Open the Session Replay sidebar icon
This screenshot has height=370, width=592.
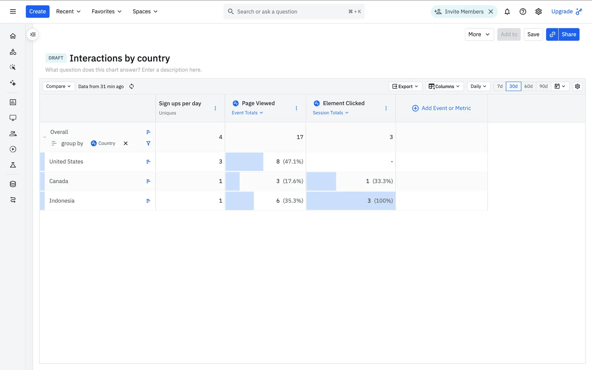pyautogui.click(x=13, y=149)
